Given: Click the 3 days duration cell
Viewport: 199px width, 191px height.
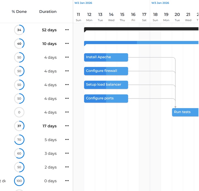Looking at the screenshot, I should point(51,153).
